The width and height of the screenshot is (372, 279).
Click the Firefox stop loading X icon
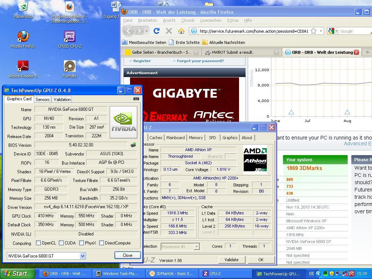click(169, 31)
